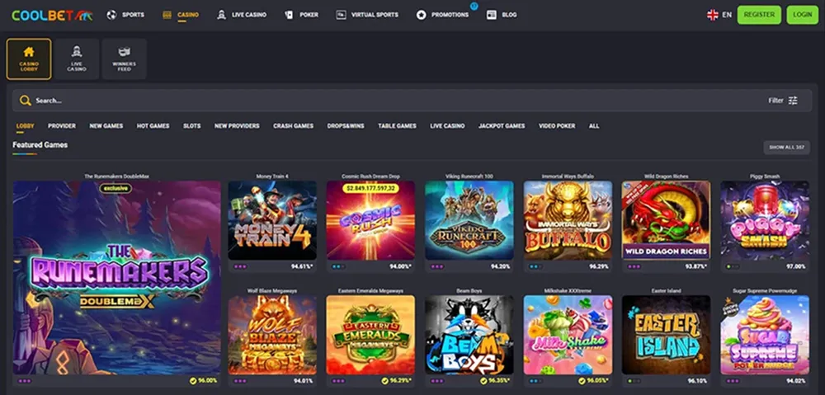This screenshot has height=395, width=825.
Task: Click the Coolbet logo
Action: [x=51, y=15]
